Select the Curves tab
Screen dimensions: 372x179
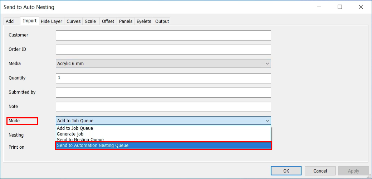[x=73, y=21]
